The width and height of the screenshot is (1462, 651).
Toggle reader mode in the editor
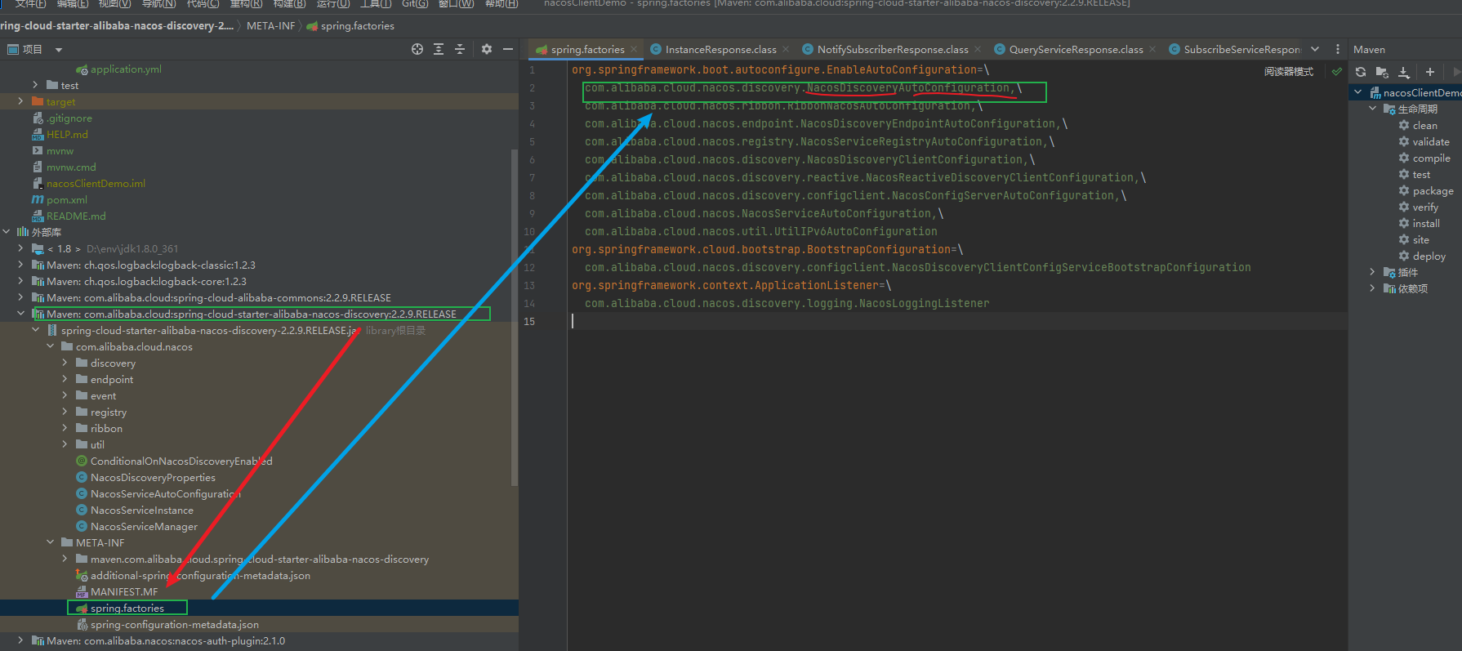point(1288,72)
